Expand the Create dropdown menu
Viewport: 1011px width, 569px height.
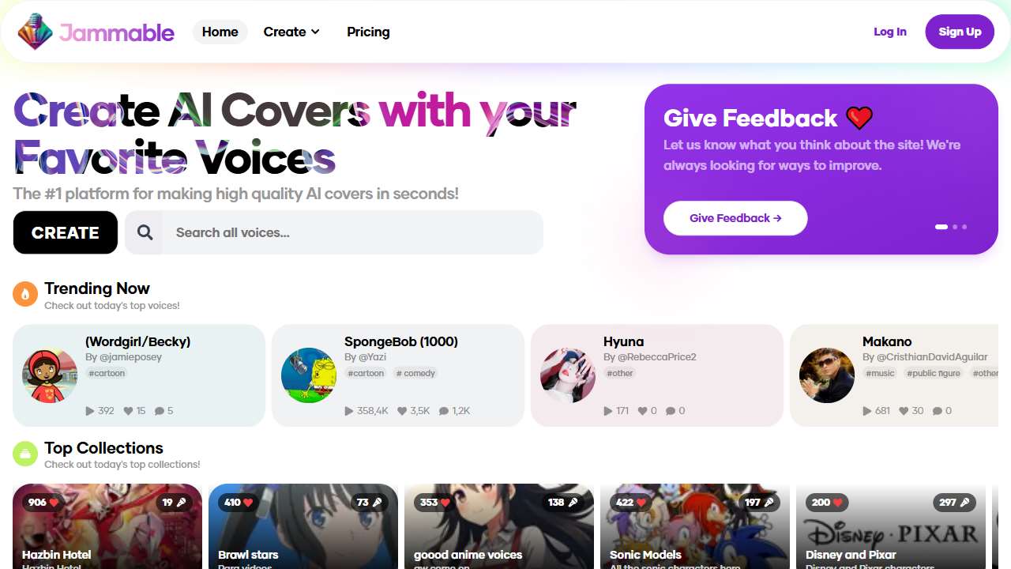[291, 32]
